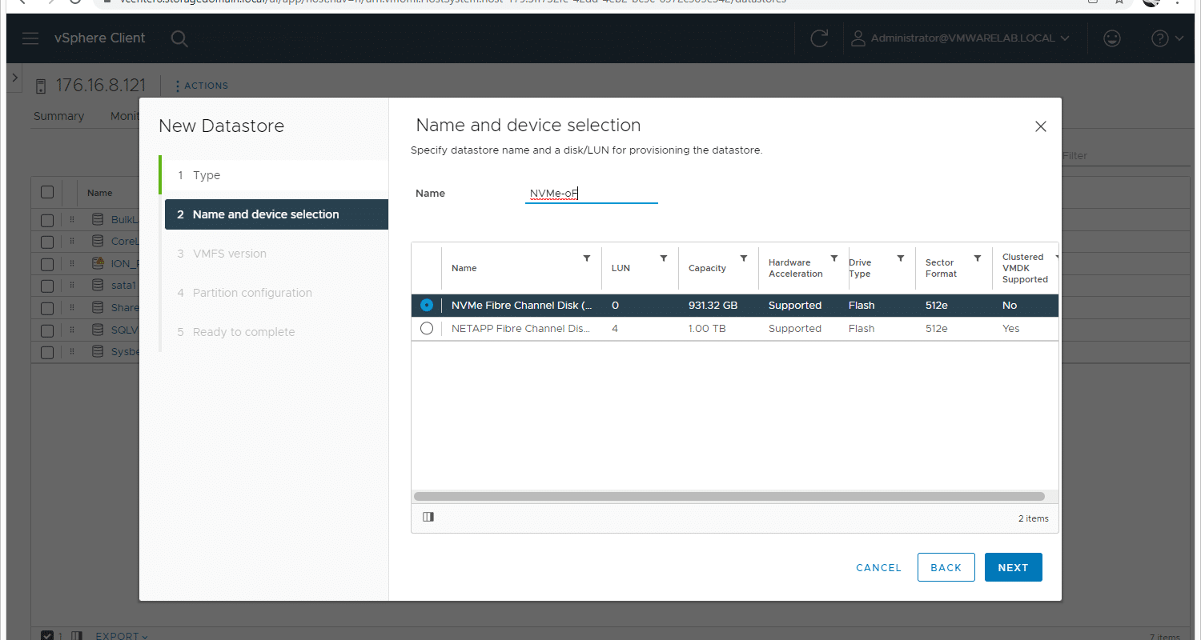Click the 1.00 TB capacity cell
The image size is (1201, 640).
(x=707, y=329)
